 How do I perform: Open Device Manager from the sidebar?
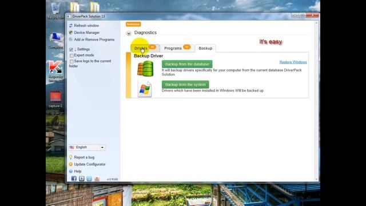click(x=86, y=33)
